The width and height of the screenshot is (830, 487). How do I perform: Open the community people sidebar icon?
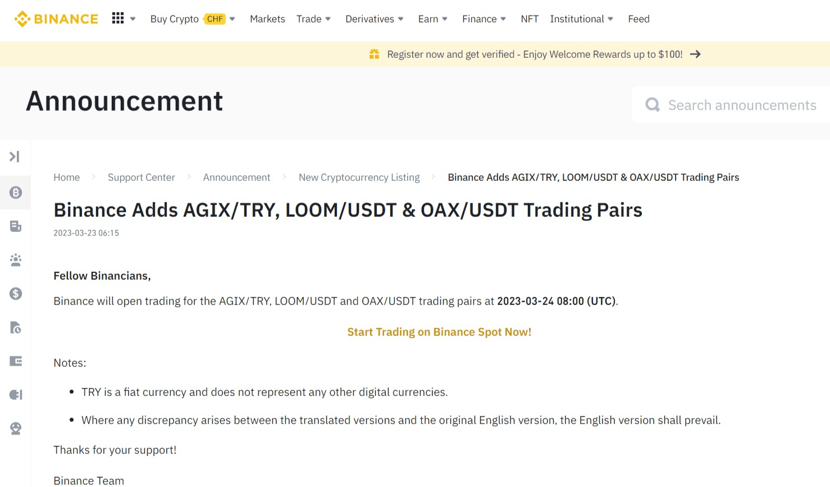click(16, 260)
